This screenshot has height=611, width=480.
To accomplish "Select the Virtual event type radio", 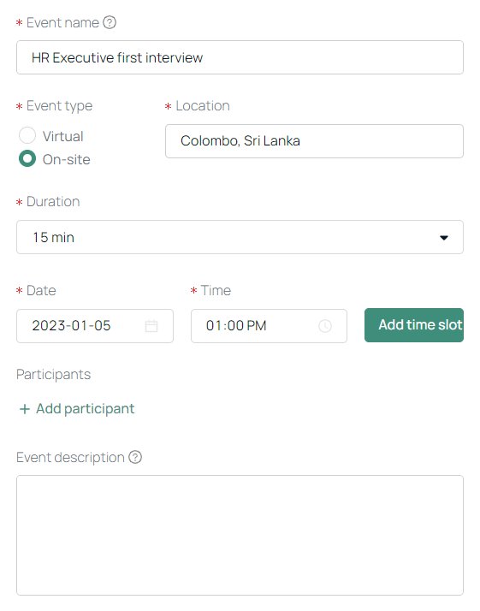I will click(27, 135).
